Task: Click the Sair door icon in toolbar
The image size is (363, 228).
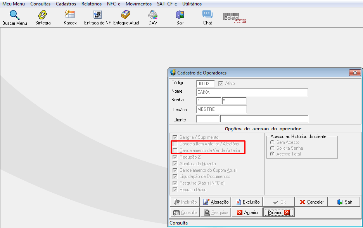Action: click(x=180, y=15)
